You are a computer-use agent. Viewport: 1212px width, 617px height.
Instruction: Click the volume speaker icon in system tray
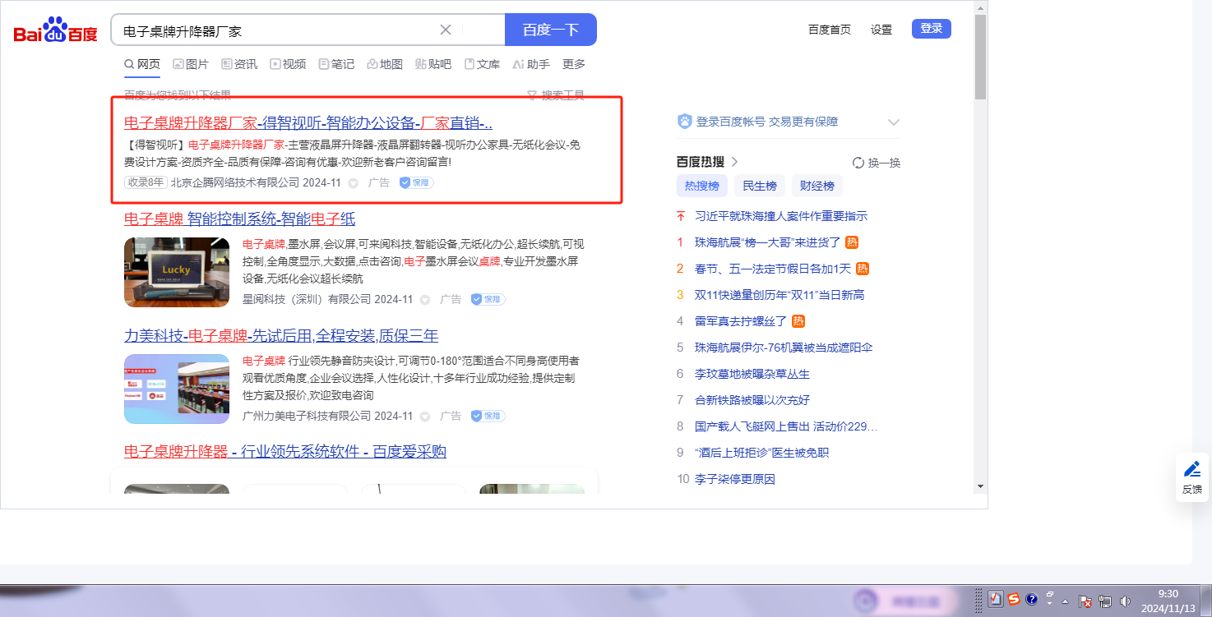click(x=1124, y=601)
